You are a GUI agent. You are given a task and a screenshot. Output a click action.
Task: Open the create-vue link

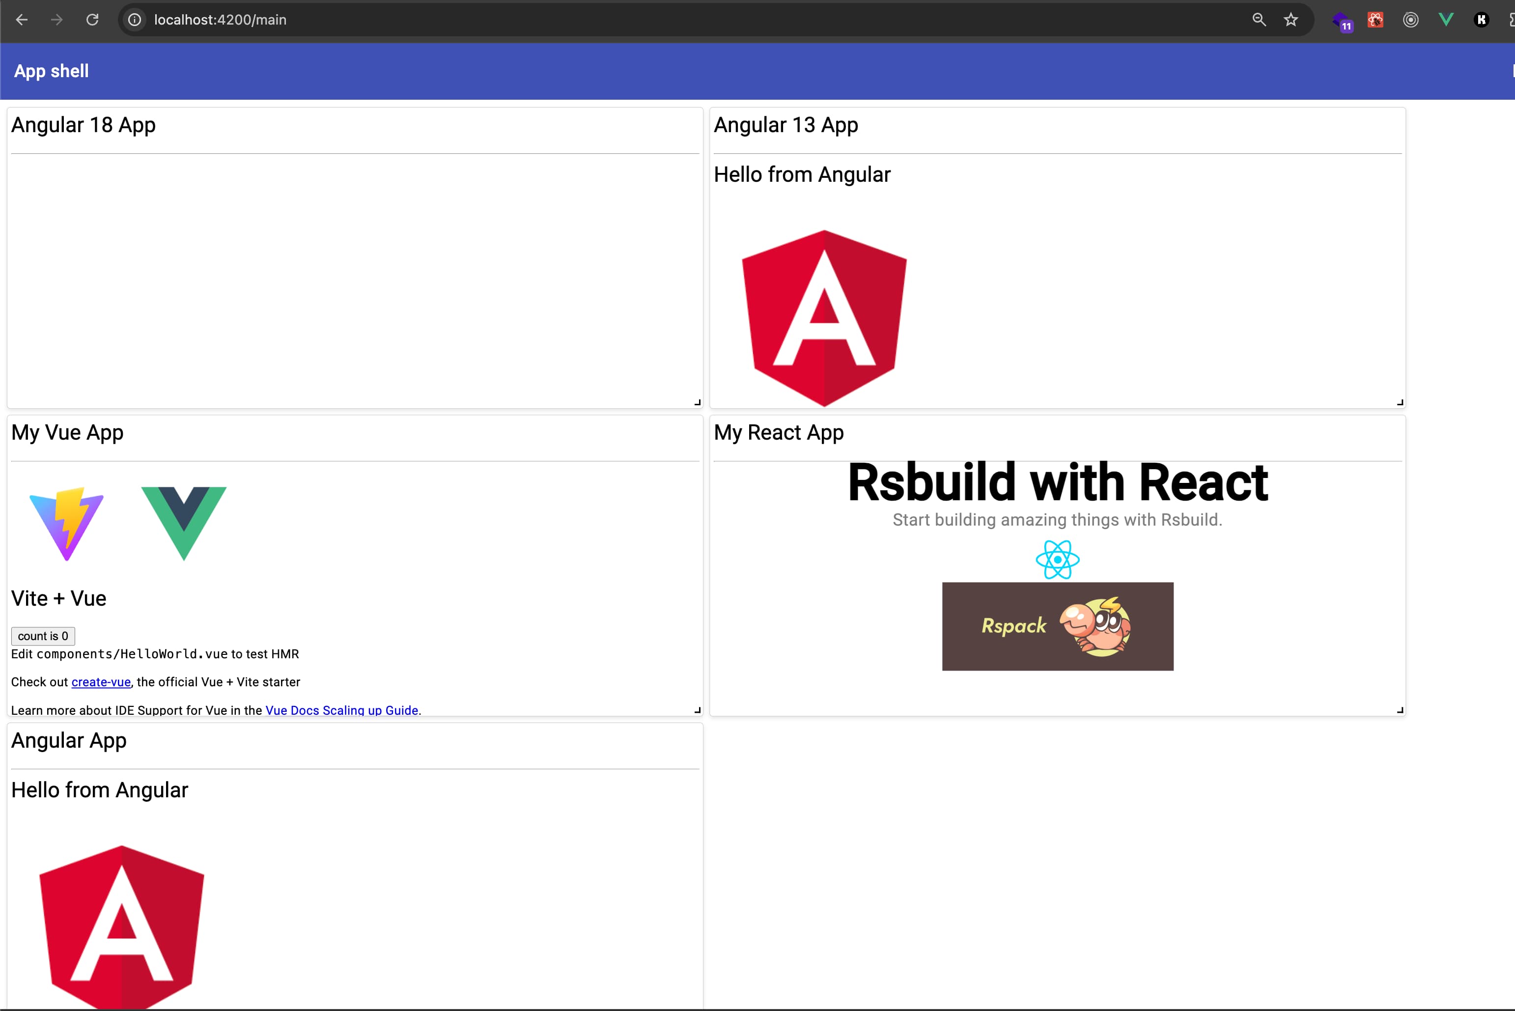click(x=101, y=682)
